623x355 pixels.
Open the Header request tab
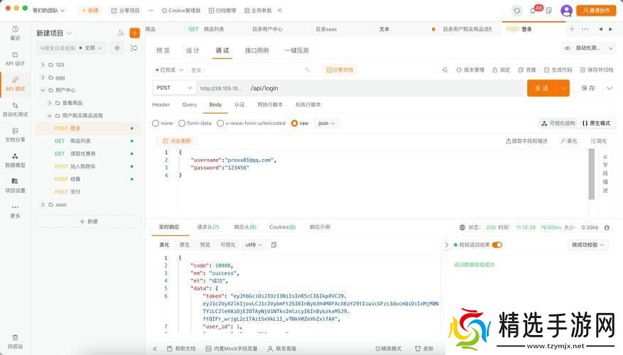click(161, 105)
